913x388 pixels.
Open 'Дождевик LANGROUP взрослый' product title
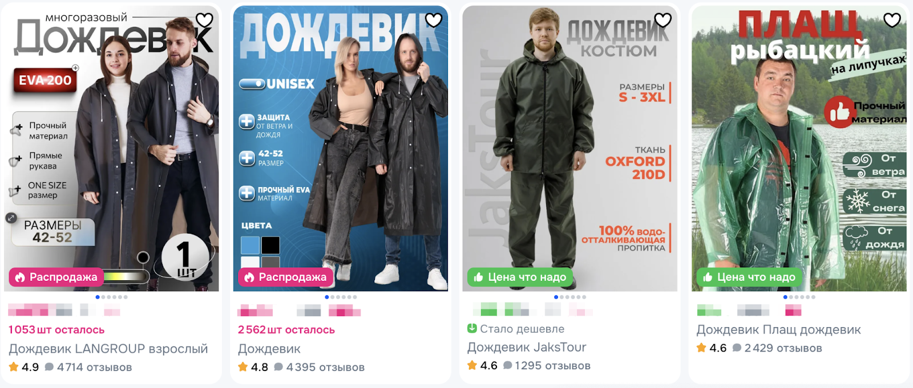108,349
